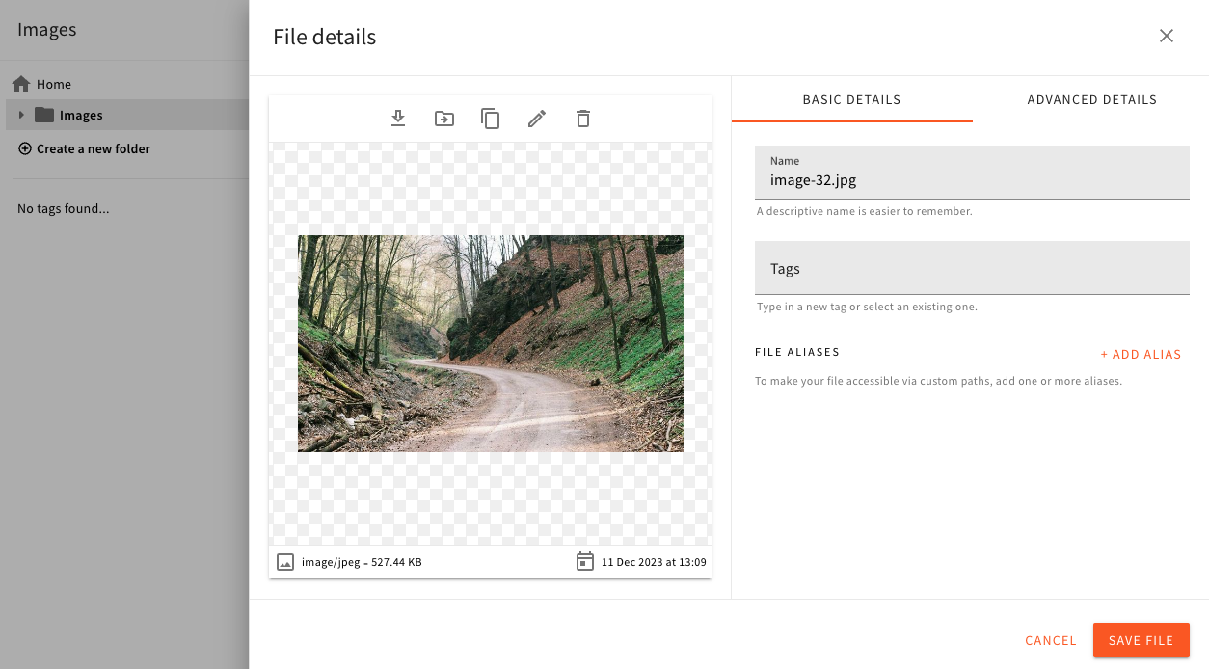
Task: Select the Basic Details tab
Action: [851, 100]
